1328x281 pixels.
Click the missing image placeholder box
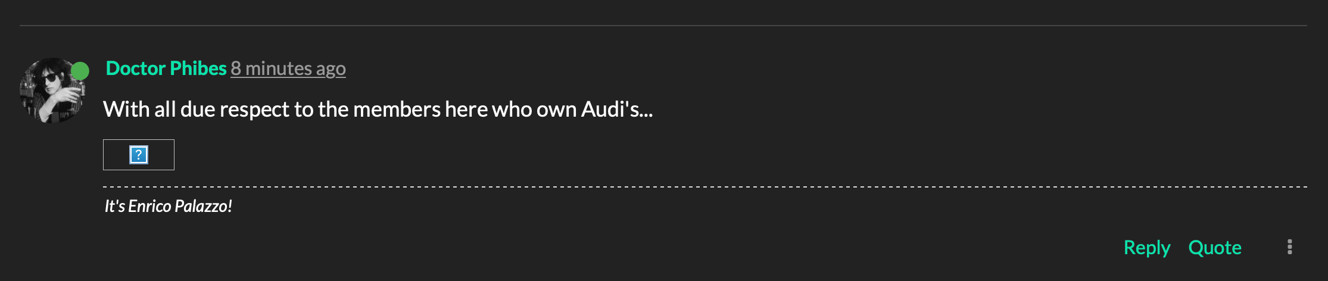point(139,155)
